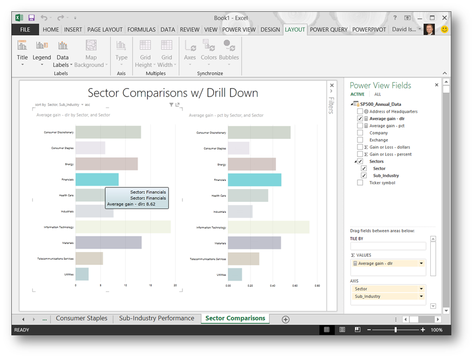Close the Filters pane
Image resolution: width=474 pixels, height=358 pixels.
[332, 85]
